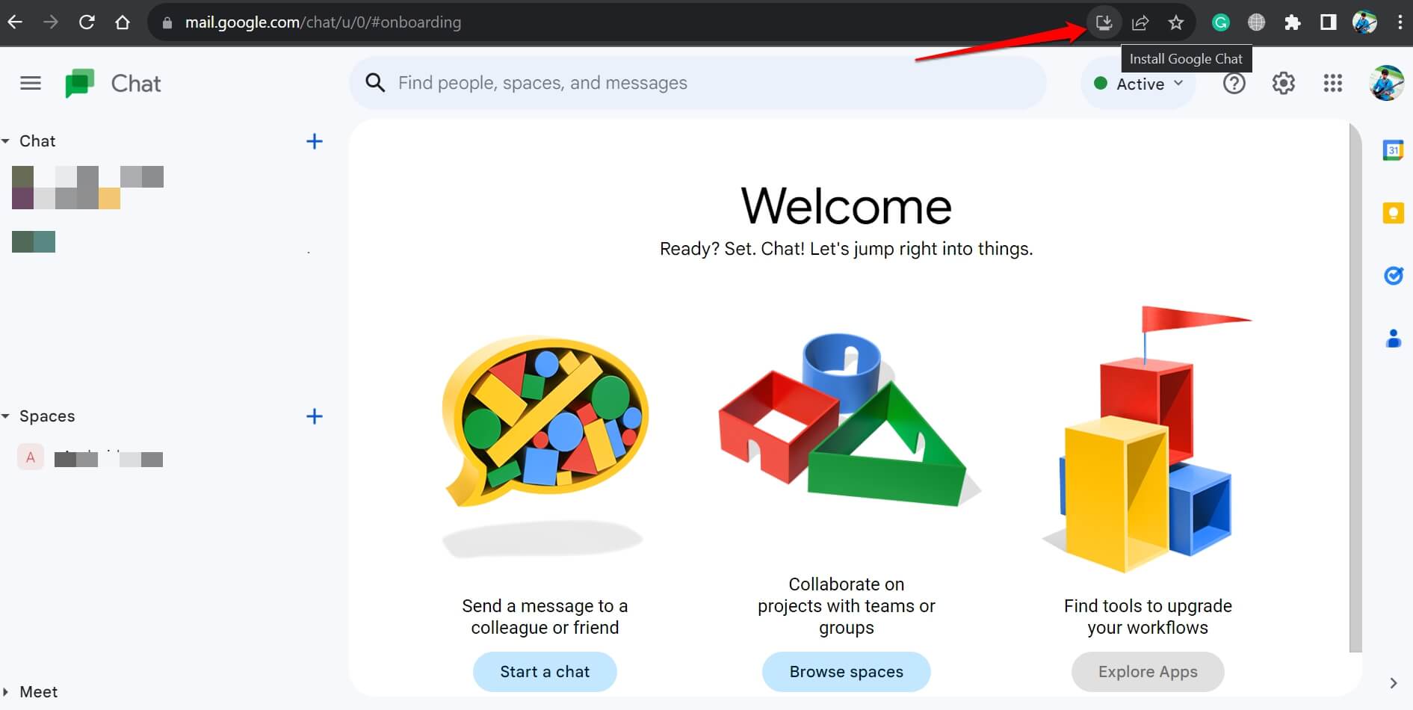The width and height of the screenshot is (1413, 710).
Task: Open Google Tasks in the side panel
Action: (x=1393, y=276)
